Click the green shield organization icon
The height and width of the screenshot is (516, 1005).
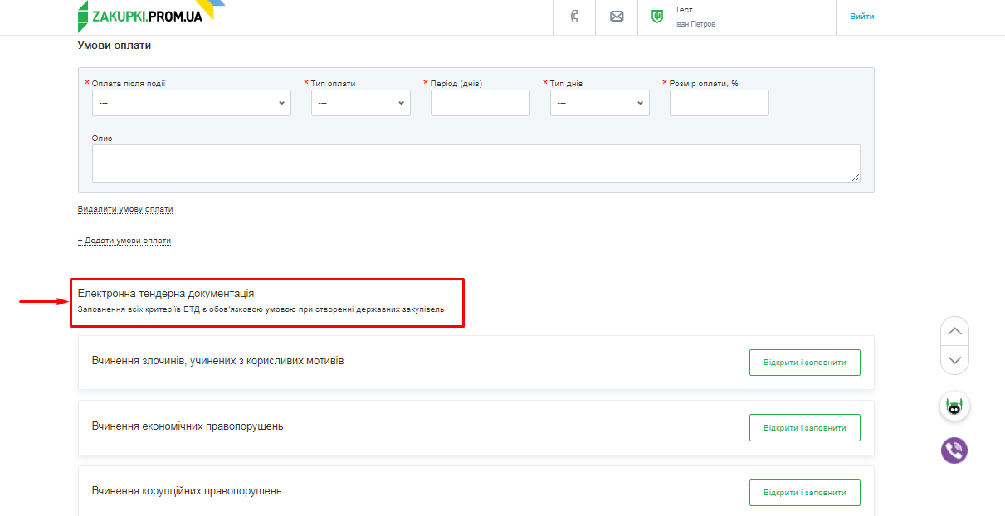pos(657,17)
